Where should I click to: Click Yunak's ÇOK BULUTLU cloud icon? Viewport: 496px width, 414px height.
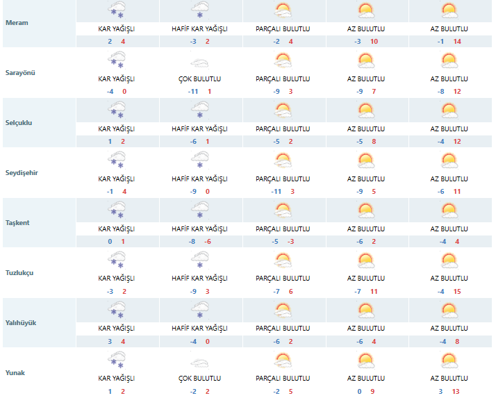[199, 362]
